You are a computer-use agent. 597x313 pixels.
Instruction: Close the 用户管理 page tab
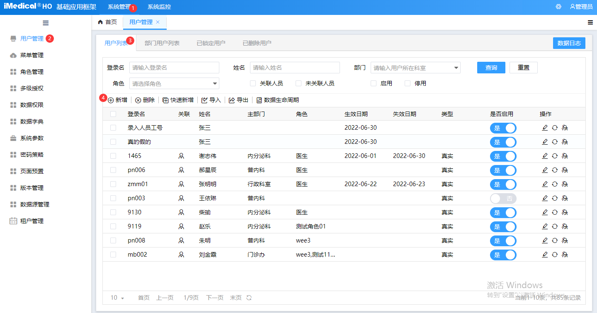[158, 22]
